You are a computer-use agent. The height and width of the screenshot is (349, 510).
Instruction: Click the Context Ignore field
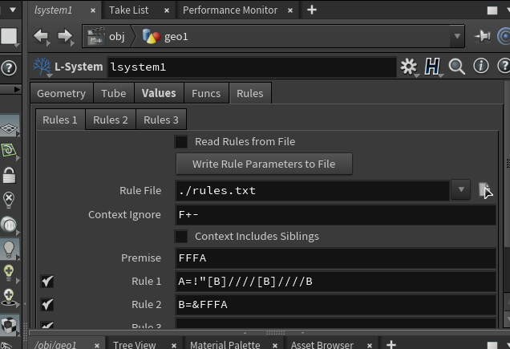pyautogui.click(x=336, y=215)
